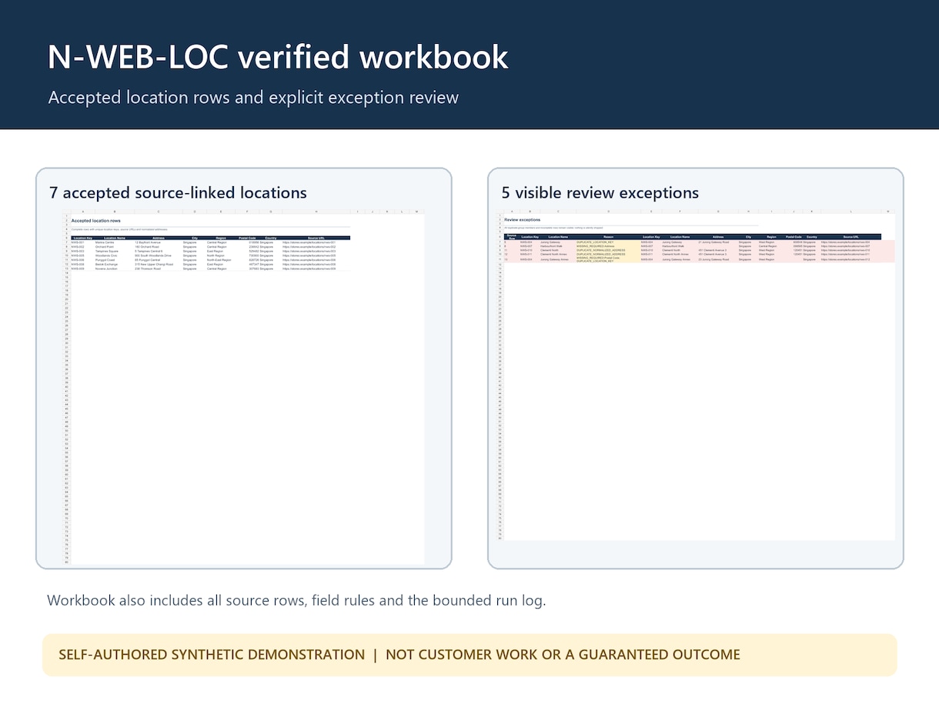Image resolution: width=939 pixels, height=704 pixels.
Task: Click the 'Accepted location rows' sheet title
Action: click(x=96, y=221)
